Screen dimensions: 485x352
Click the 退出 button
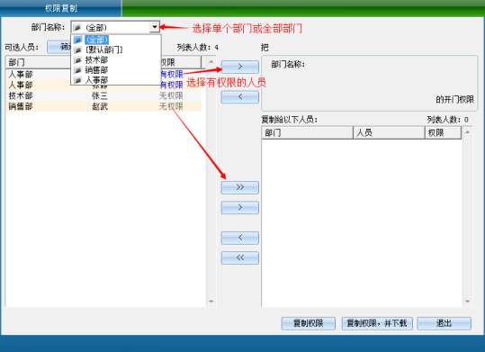coord(445,323)
